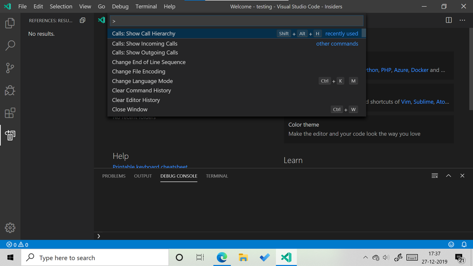The height and width of the screenshot is (266, 473).
Task: Click the Windows taskbar search box
Action: click(95, 257)
